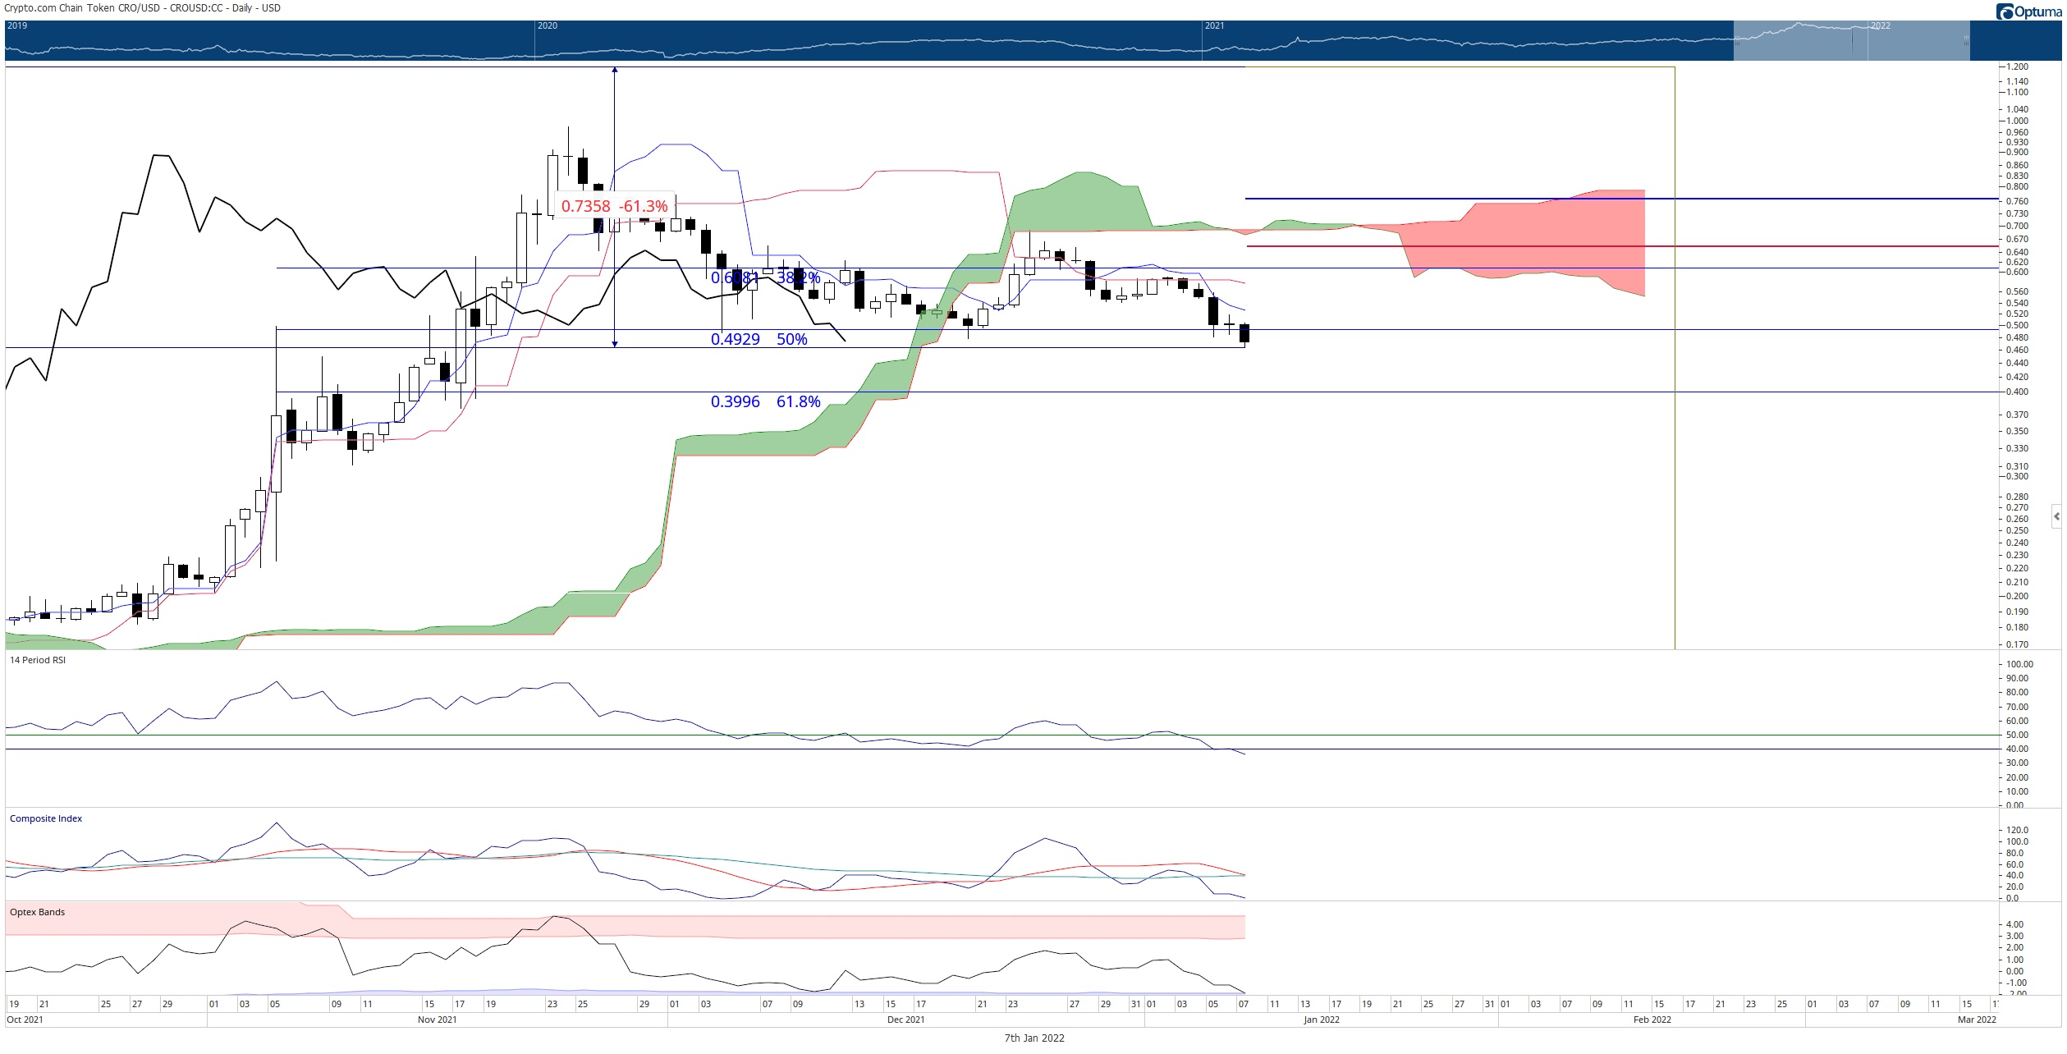This screenshot has width=2067, height=1054.
Task: Select the 0.7358 -61.3% price label
Action: click(614, 206)
